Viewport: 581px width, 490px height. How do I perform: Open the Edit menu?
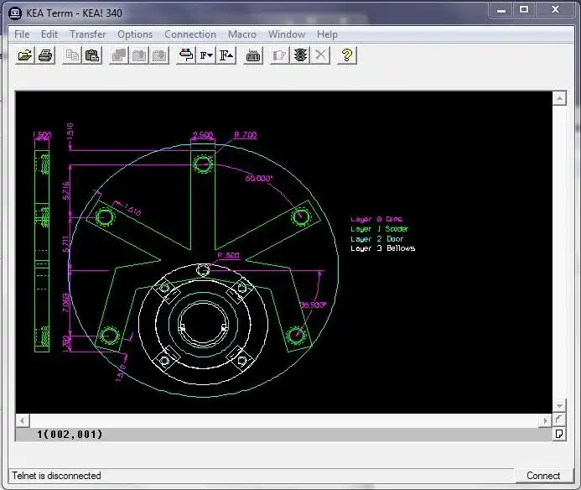[x=49, y=34]
